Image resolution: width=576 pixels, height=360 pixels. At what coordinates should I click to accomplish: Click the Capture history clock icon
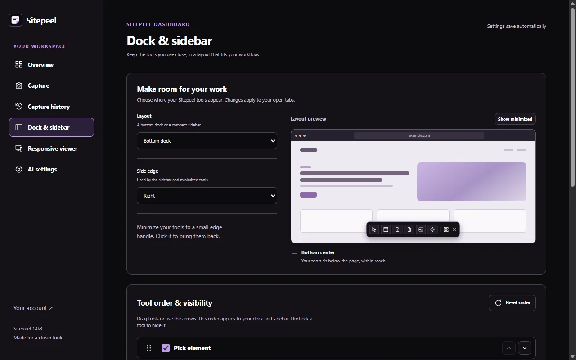pos(19,107)
